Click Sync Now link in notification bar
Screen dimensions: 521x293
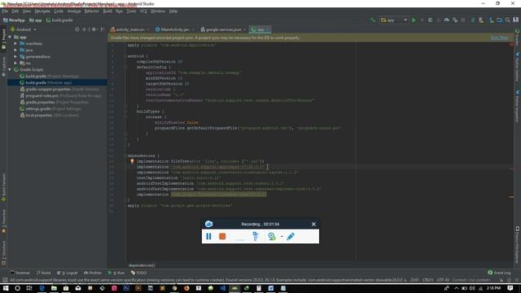(x=499, y=38)
